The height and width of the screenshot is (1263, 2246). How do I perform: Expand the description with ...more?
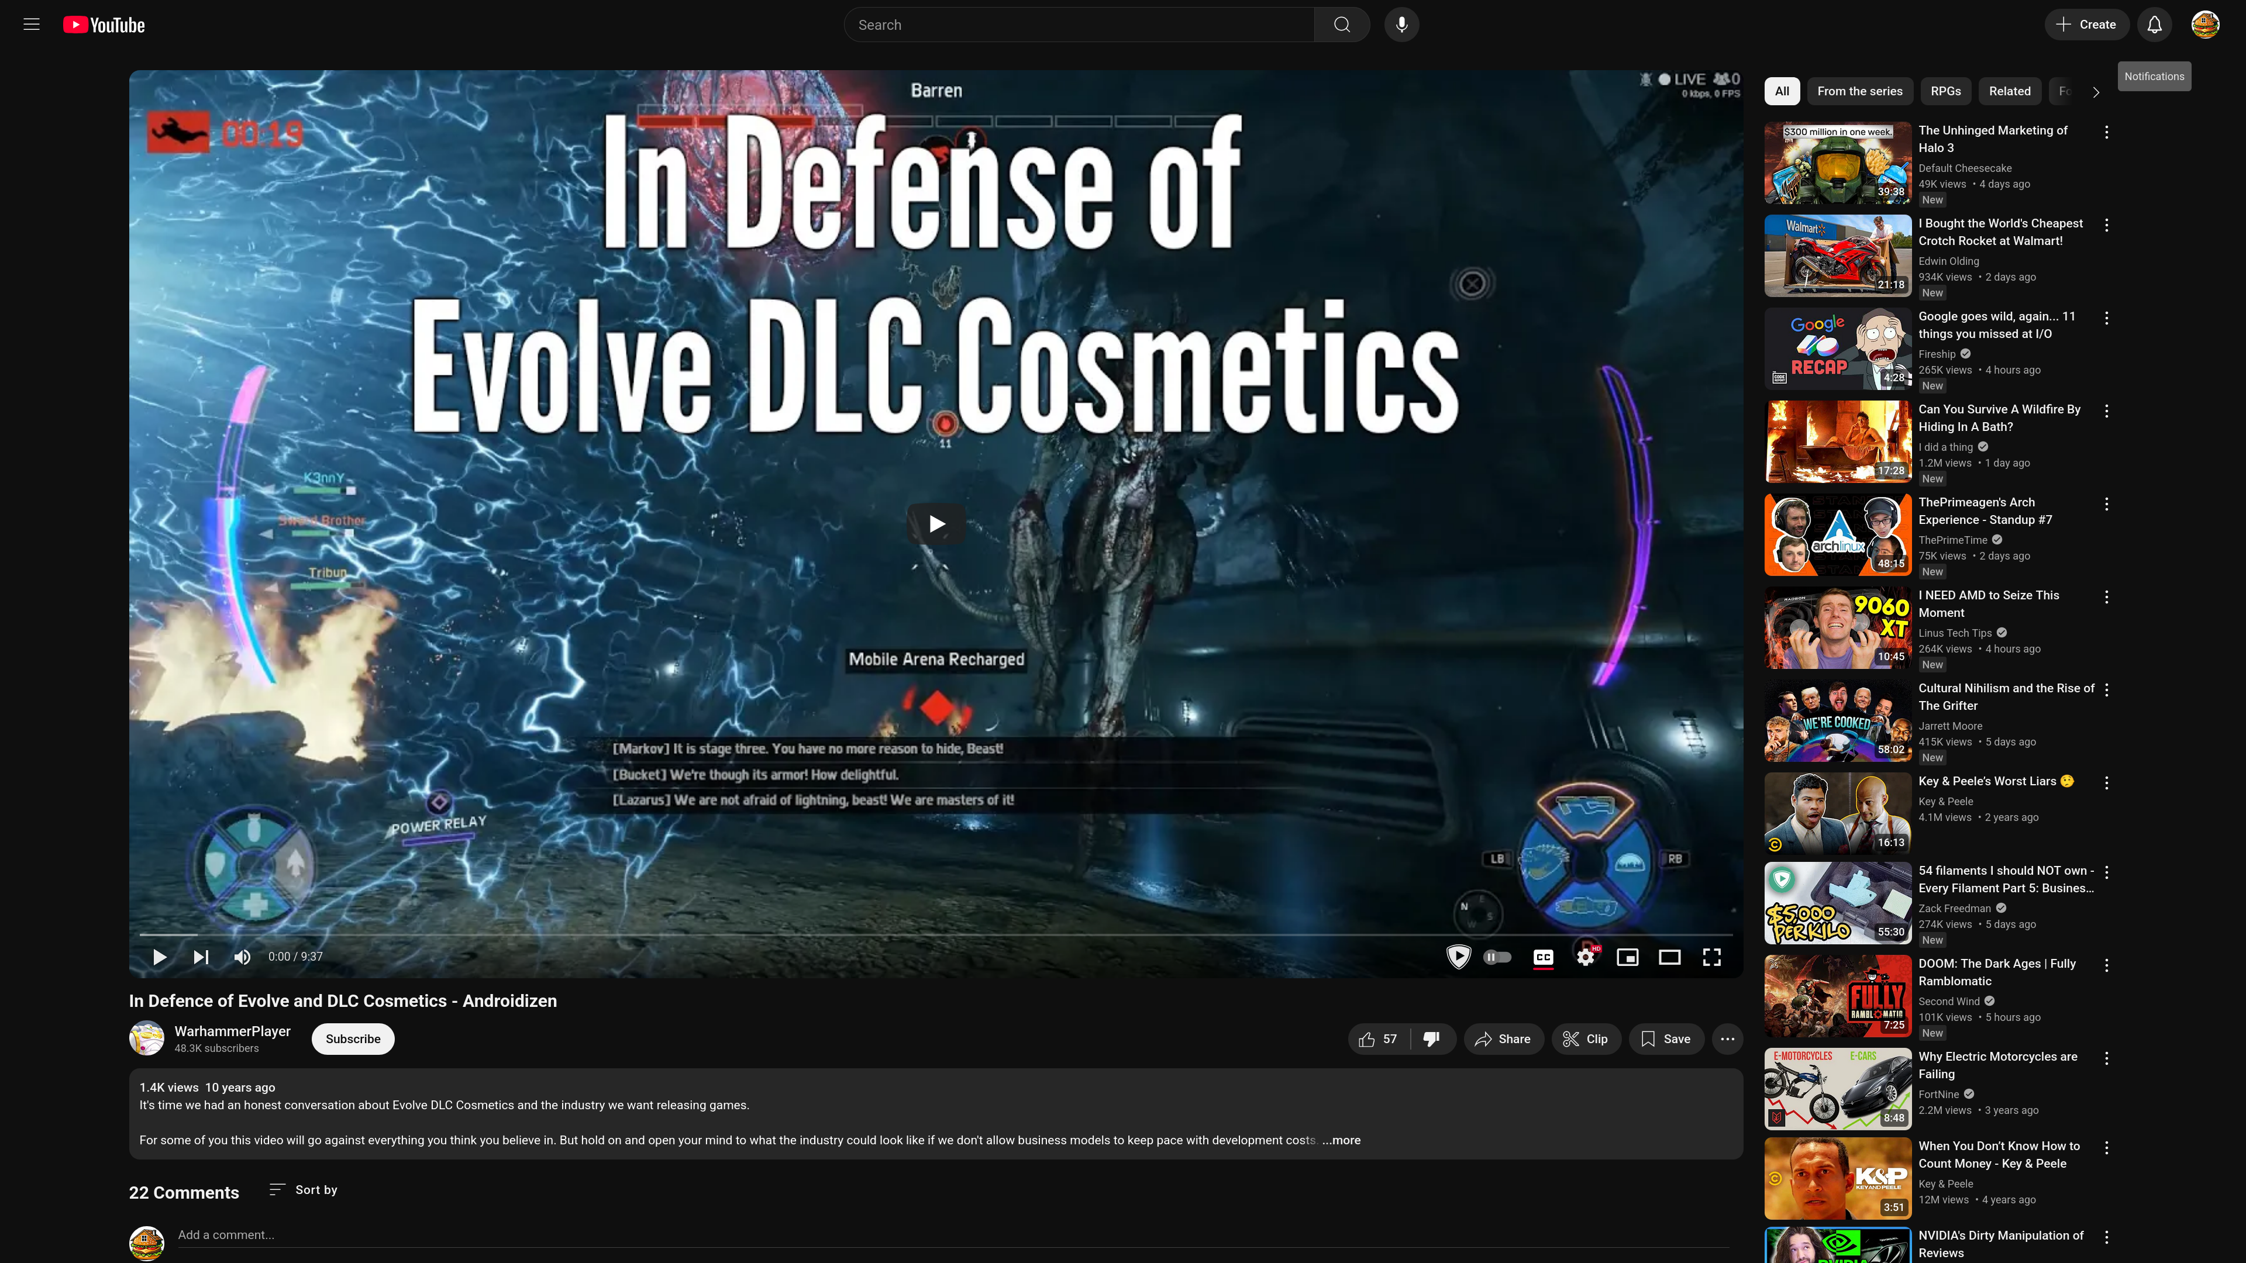(x=1341, y=1140)
